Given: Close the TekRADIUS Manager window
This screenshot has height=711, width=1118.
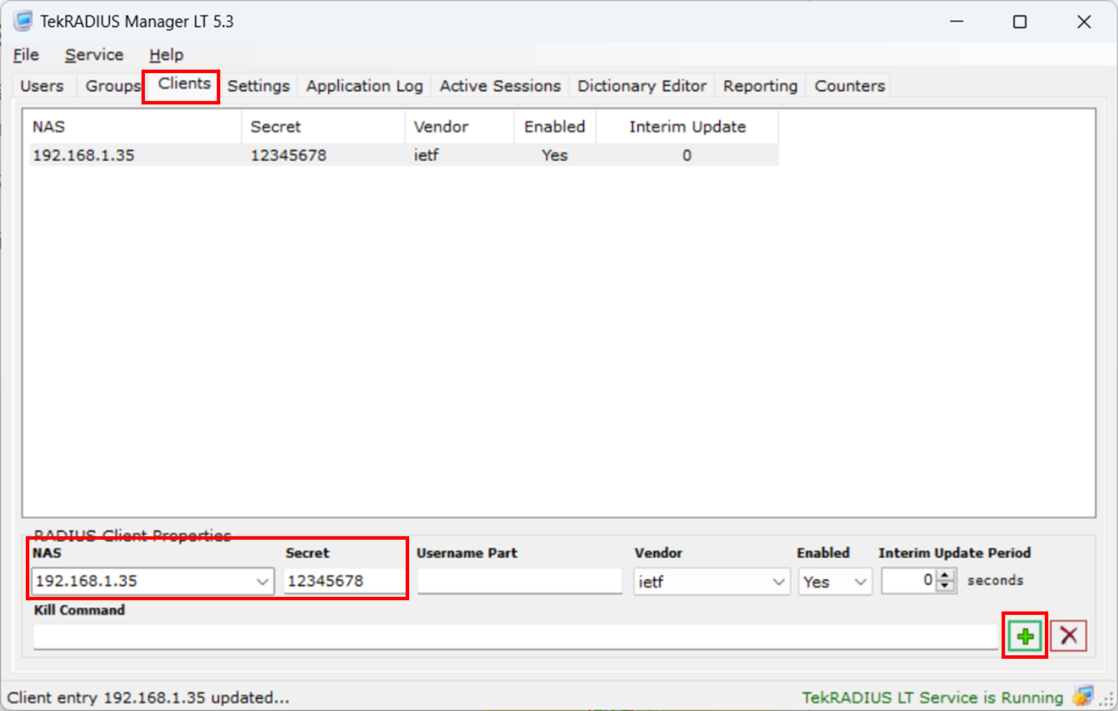Looking at the screenshot, I should point(1084,22).
